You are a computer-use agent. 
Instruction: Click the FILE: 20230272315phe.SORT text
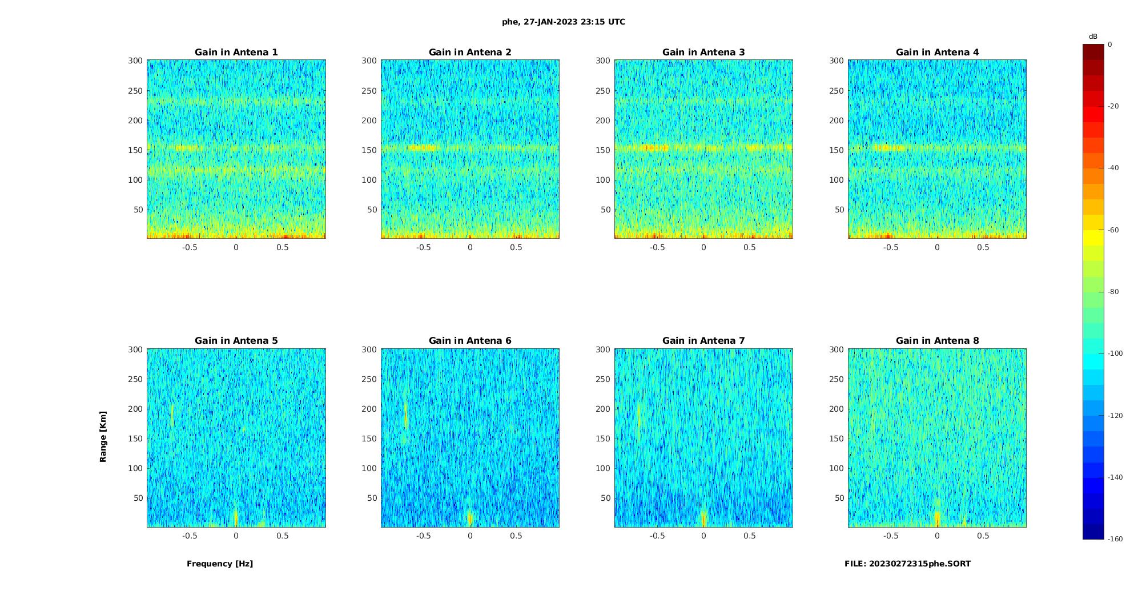[x=907, y=564]
